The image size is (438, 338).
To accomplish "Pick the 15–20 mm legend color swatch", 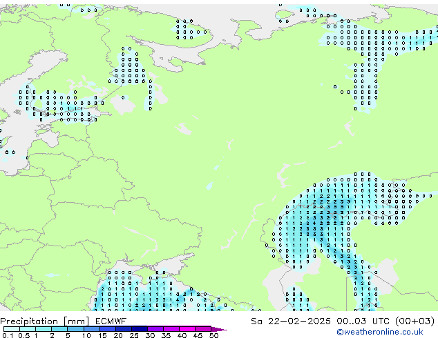I will tap(107, 329).
